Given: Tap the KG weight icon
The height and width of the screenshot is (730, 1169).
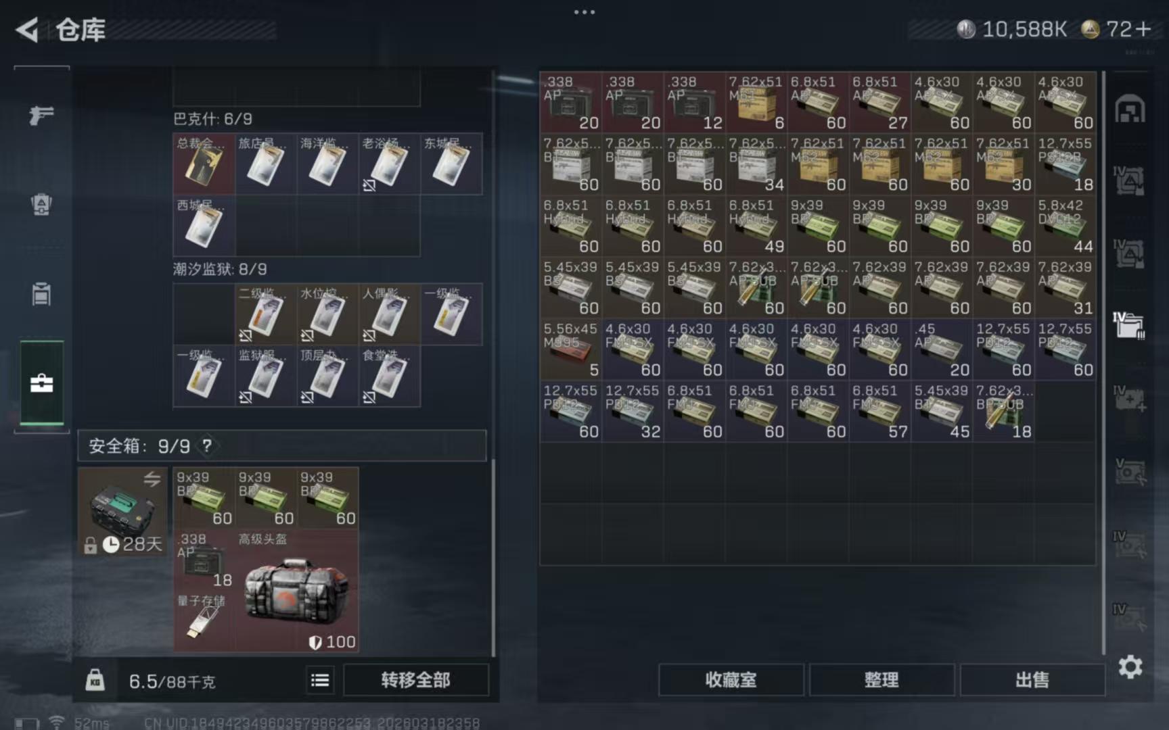Looking at the screenshot, I should [x=95, y=680].
